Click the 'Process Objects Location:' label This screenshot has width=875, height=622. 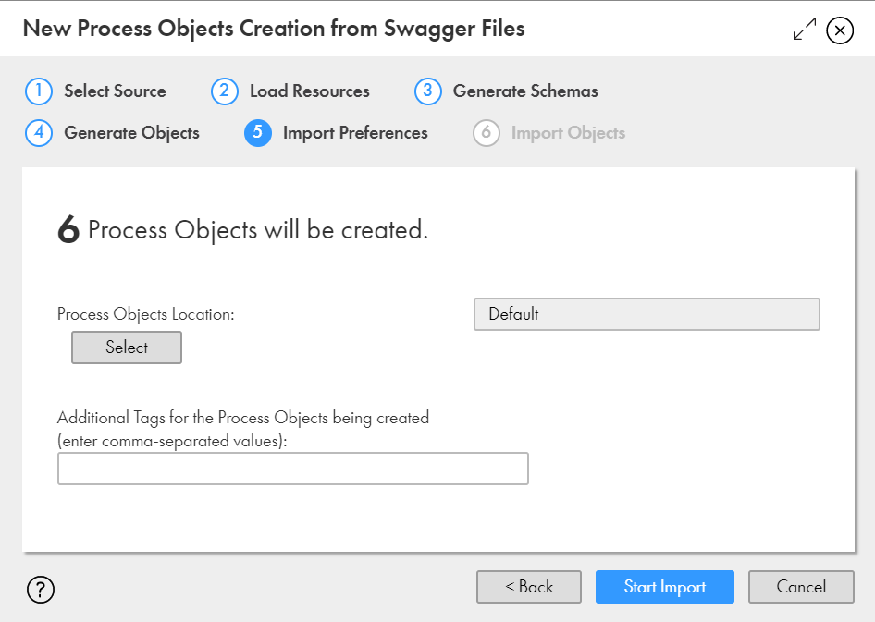pyautogui.click(x=145, y=314)
